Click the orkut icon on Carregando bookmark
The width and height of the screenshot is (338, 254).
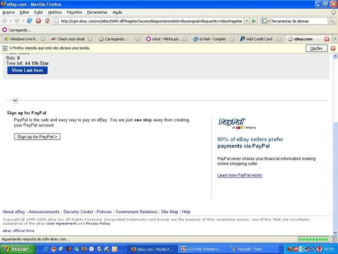point(5,30)
